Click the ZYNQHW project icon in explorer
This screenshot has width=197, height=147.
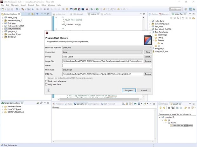(x=6, y=37)
